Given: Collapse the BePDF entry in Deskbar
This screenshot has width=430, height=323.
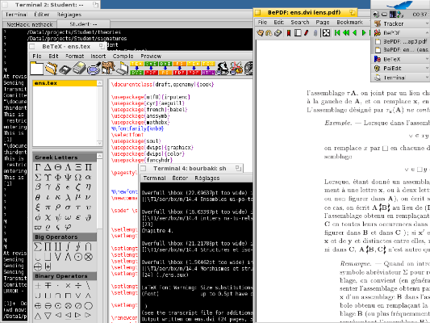Looking at the screenshot, I should (x=427, y=32).
